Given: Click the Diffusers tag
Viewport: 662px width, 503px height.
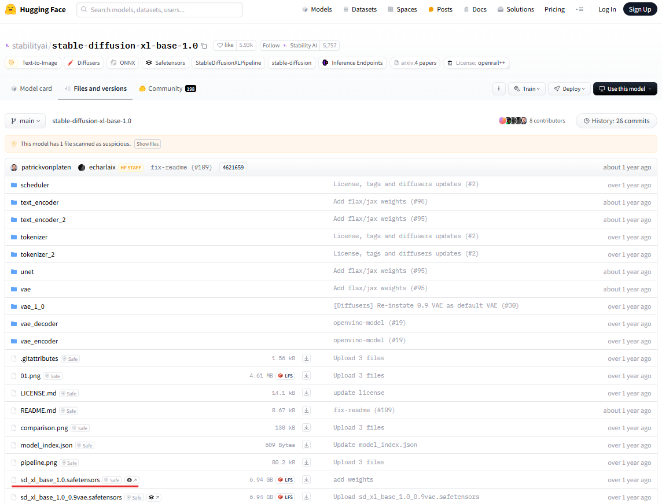Looking at the screenshot, I should (x=83, y=63).
